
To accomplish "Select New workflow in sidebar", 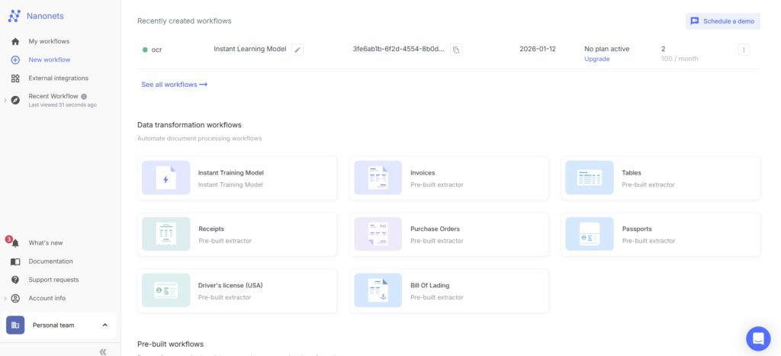I will [x=50, y=59].
